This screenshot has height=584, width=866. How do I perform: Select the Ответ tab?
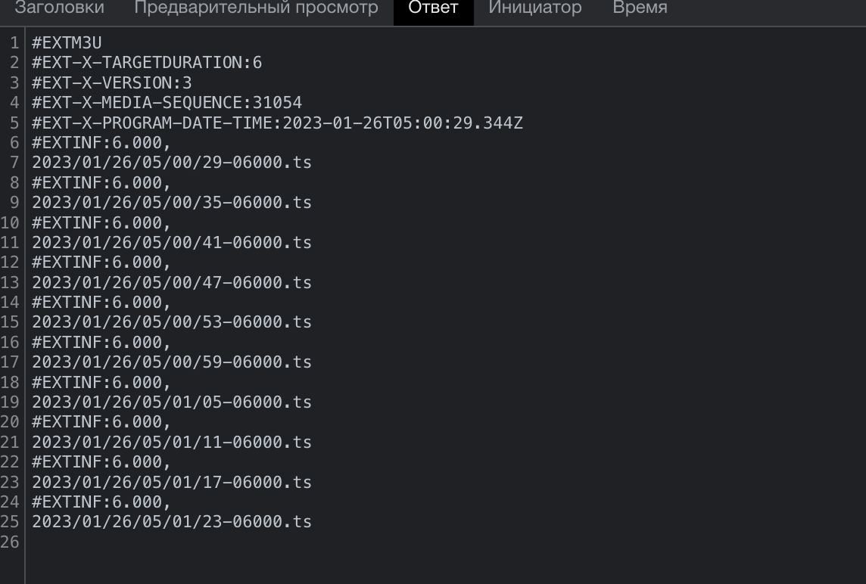click(433, 9)
